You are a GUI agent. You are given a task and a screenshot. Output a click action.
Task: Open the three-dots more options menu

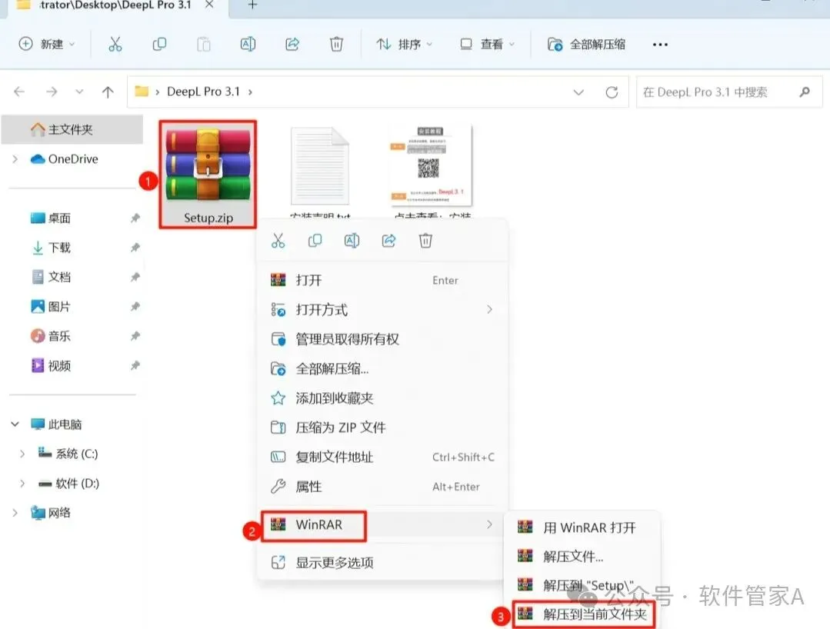(660, 45)
